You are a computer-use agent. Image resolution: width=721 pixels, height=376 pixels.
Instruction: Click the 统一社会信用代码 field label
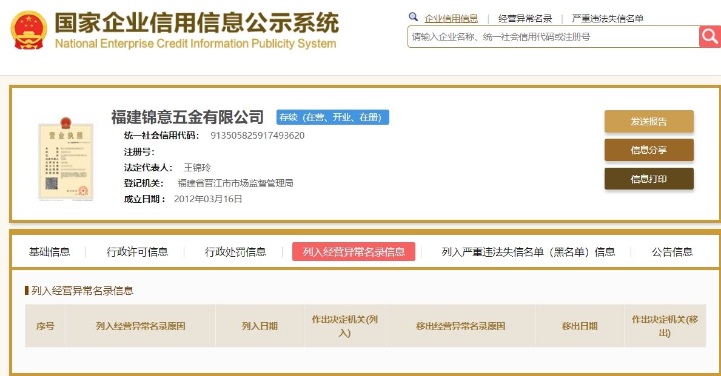pos(161,136)
